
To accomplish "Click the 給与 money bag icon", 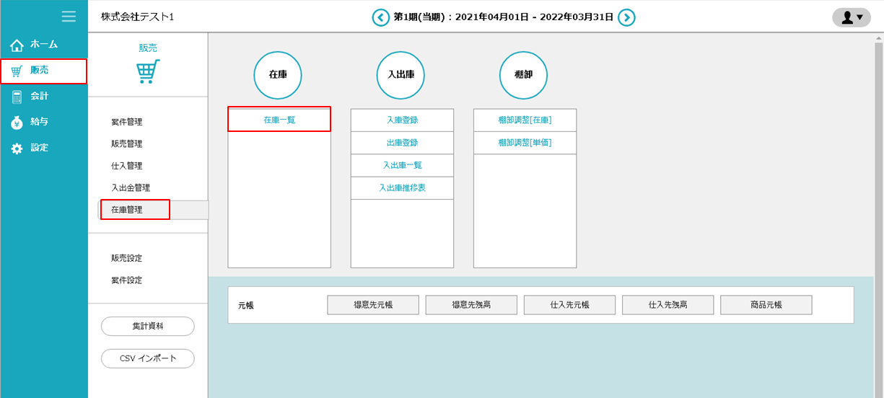I will click(17, 123).
